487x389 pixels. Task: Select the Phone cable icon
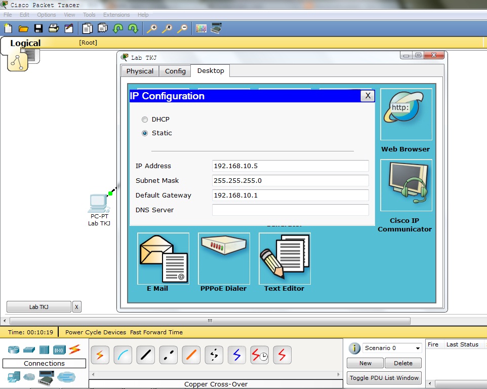(x=214, y=355)
